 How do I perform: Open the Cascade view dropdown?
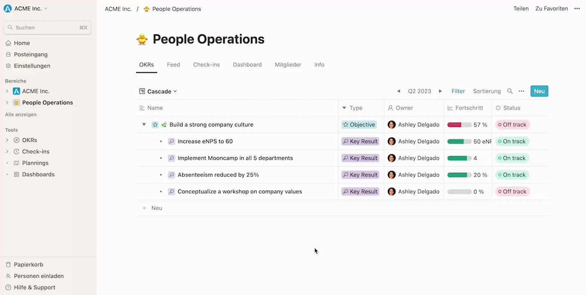158,91
